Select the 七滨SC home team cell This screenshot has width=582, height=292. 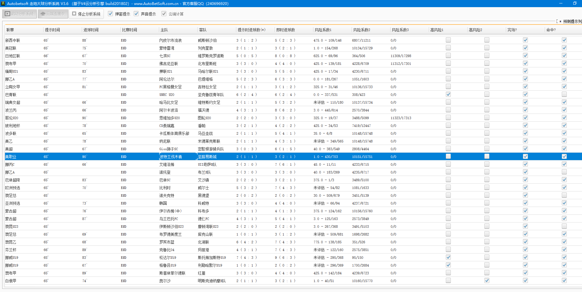click(165, 56)
